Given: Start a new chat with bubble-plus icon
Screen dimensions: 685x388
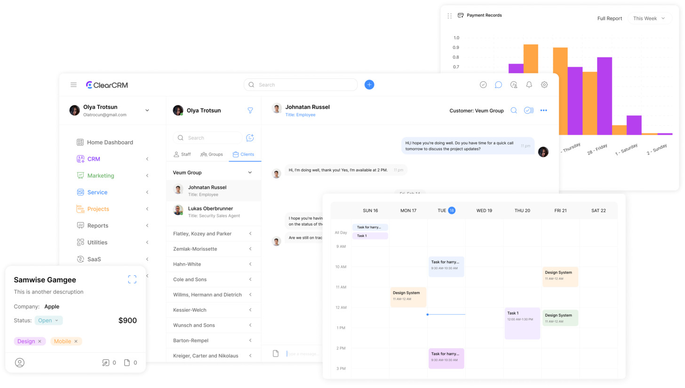Looking at the screenshot, I should click(250, 138).
